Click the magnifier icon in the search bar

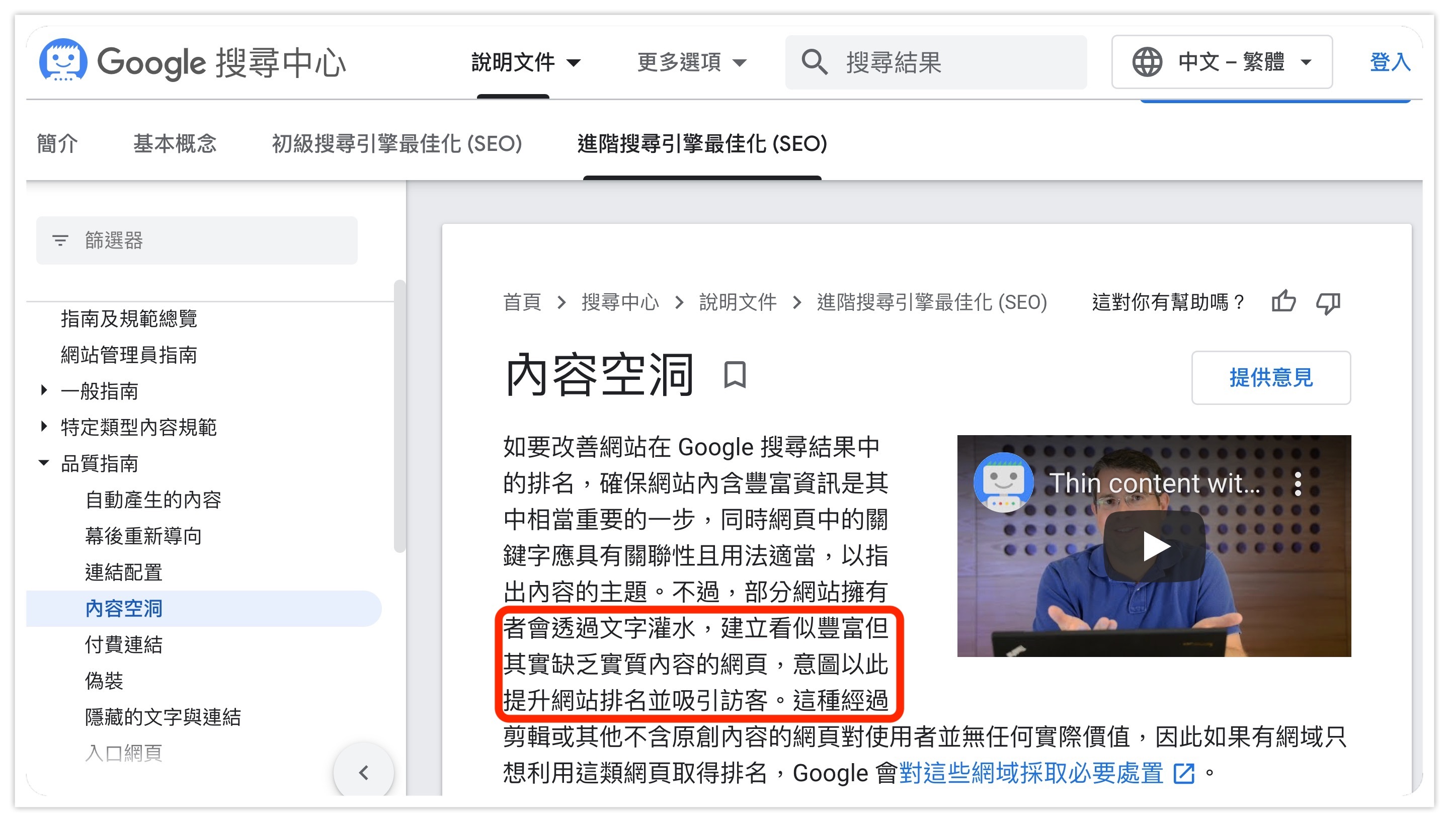coord(815,62)
